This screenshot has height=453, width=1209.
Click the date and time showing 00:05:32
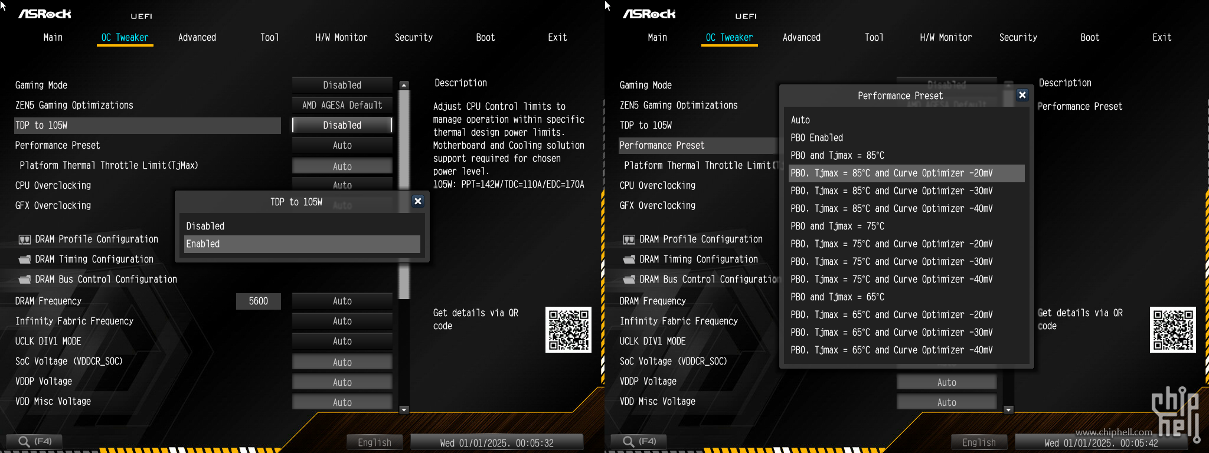point(497,442)
